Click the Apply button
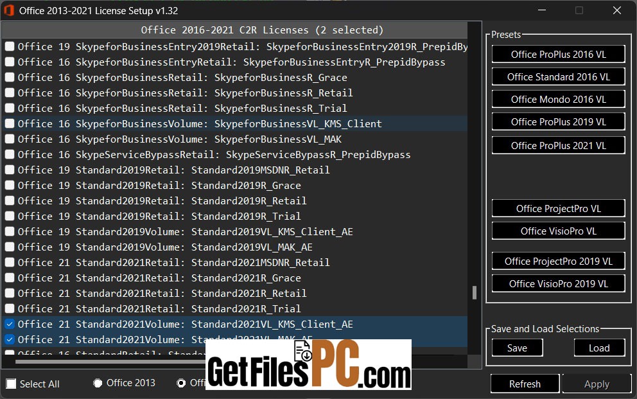The width and height of the screenshot is (637, 399). click(x=597, y=384)
